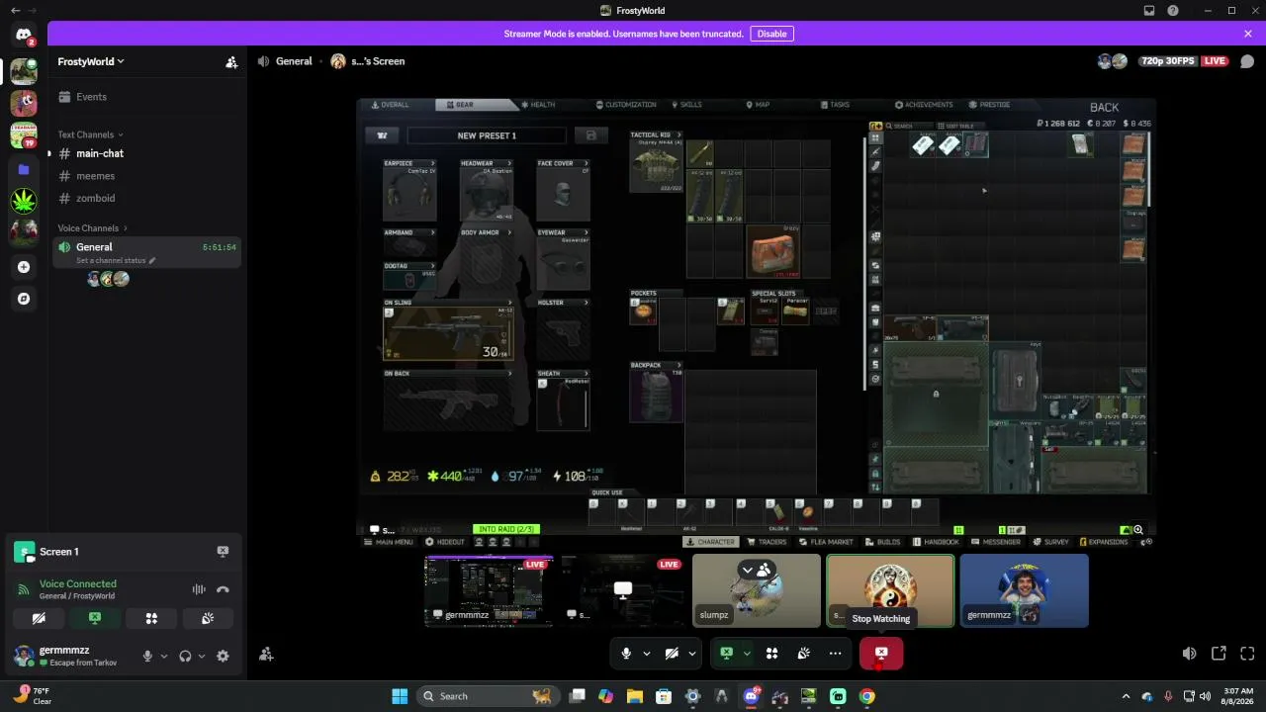Start an activity from the voice panel

(151, 619)
